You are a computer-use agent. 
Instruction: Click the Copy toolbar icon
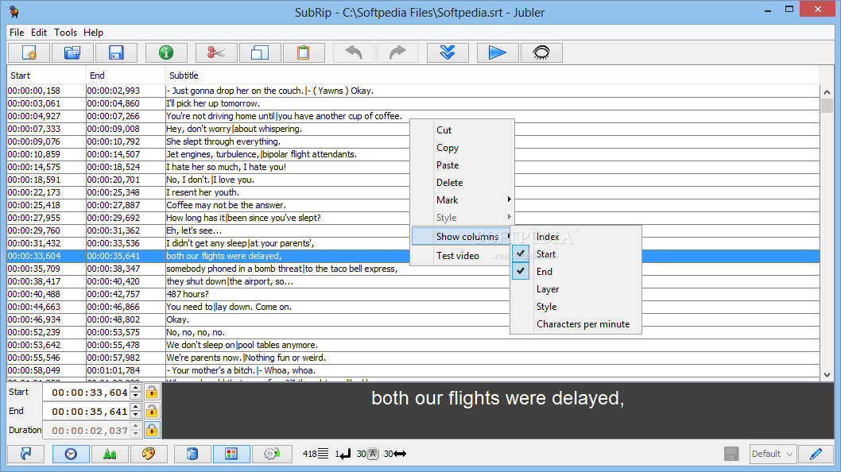click(260, 52)
